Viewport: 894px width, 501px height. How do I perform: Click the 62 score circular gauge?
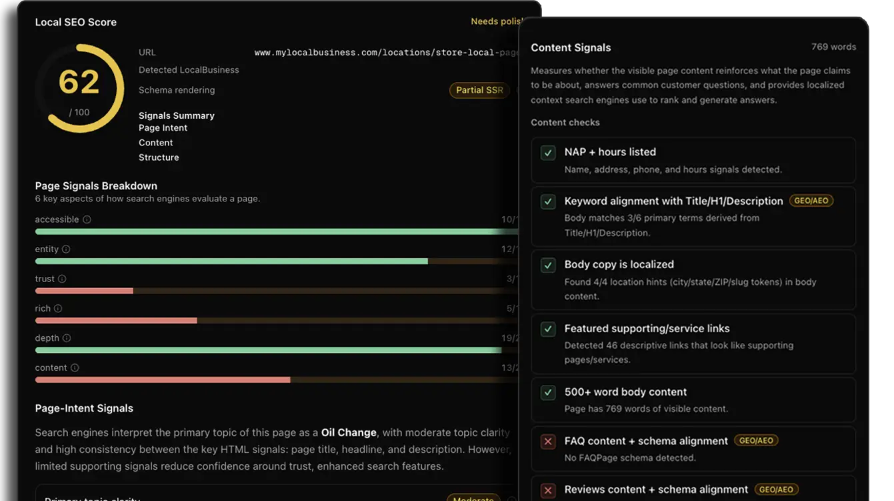tap(79, 88)
